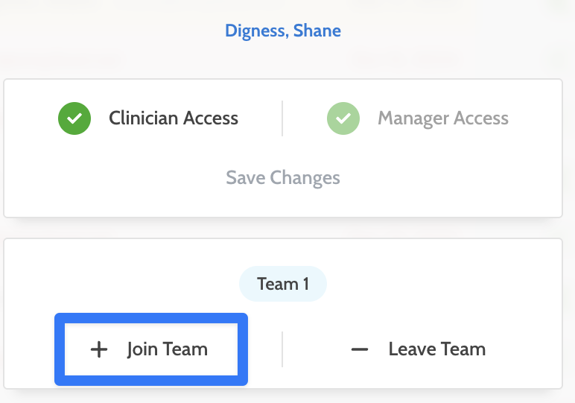
Task: Click divider between Clinician and Manager Access
Action: coord(282,118)
